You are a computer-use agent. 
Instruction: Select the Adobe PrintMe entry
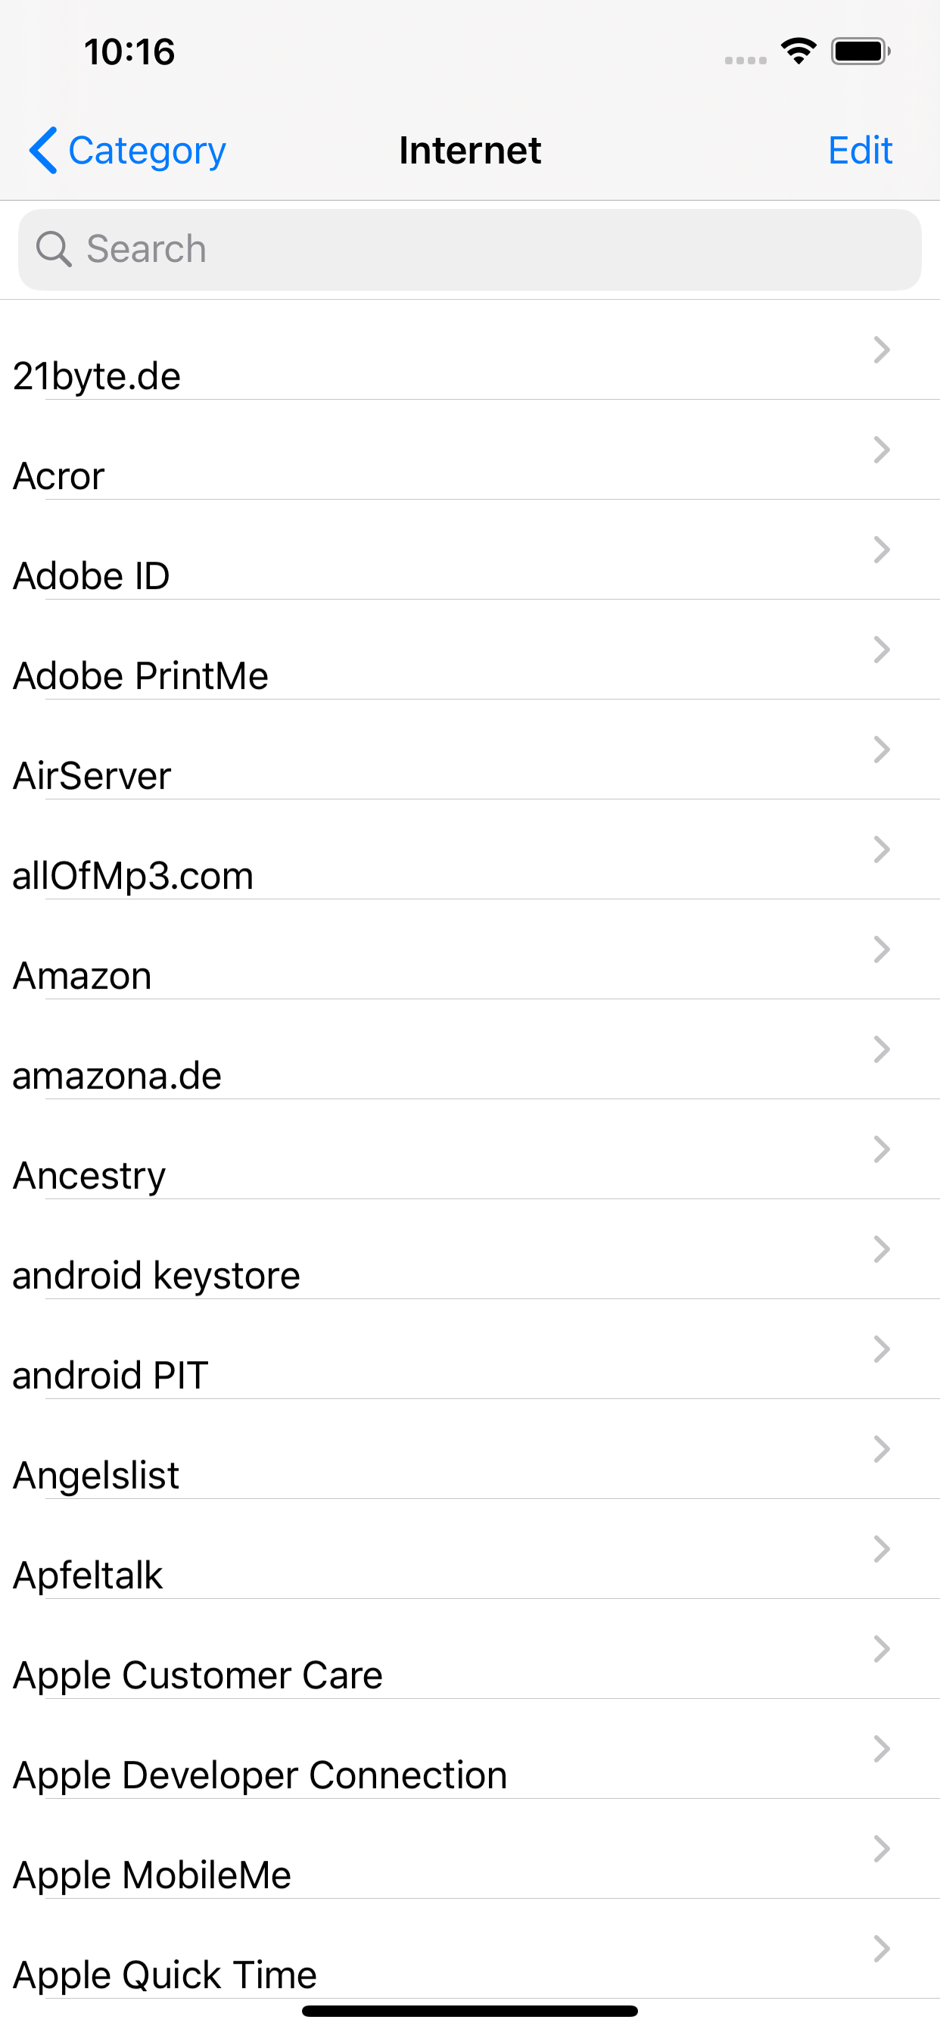click(470, 650)
